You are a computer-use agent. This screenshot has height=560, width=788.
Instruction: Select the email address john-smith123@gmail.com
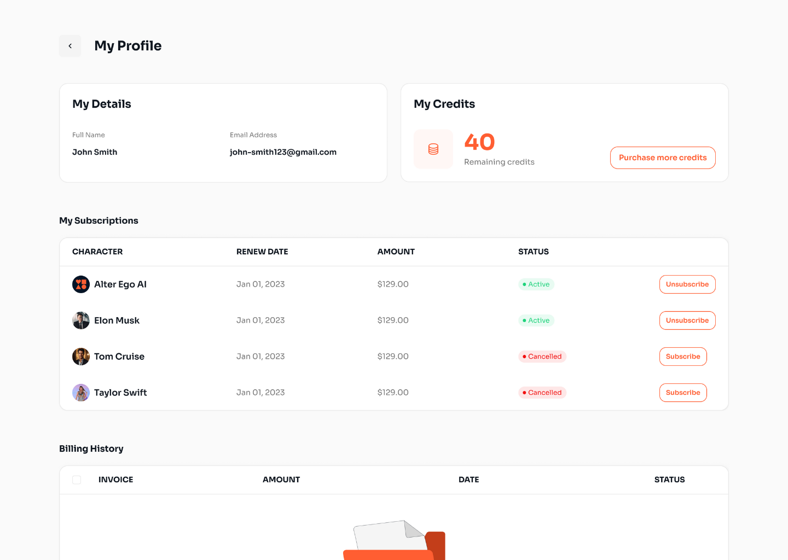283,152
